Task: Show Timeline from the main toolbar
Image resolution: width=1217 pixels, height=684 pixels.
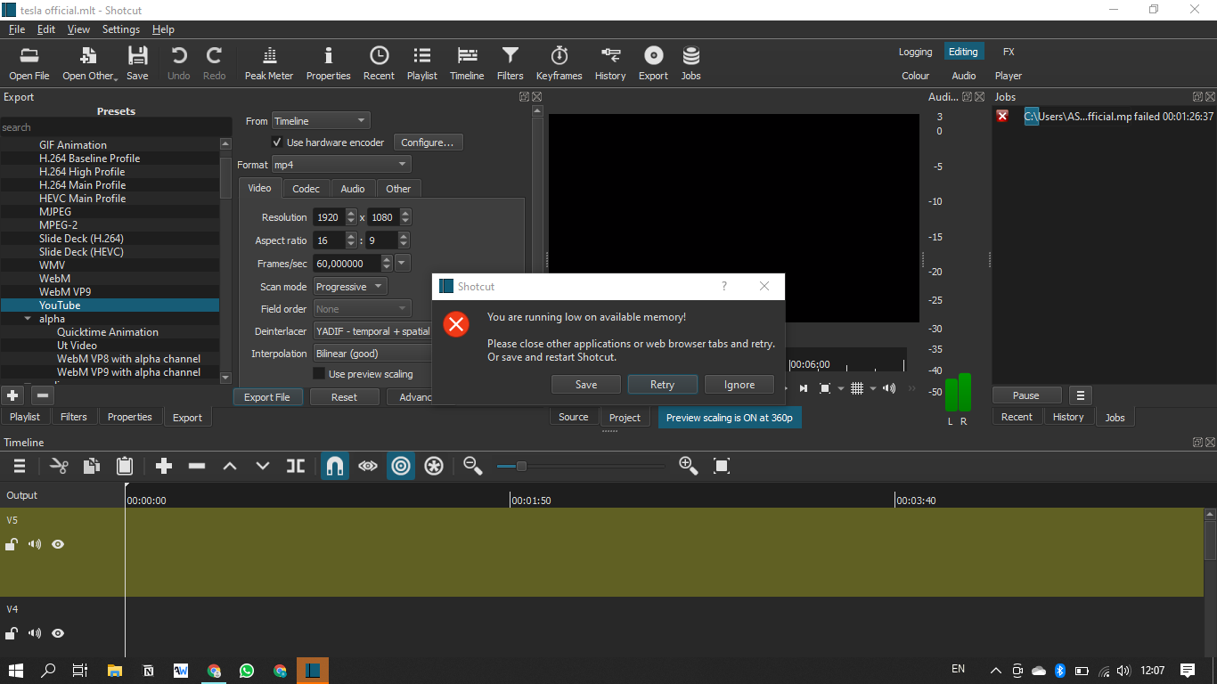Action: [467, 64]
